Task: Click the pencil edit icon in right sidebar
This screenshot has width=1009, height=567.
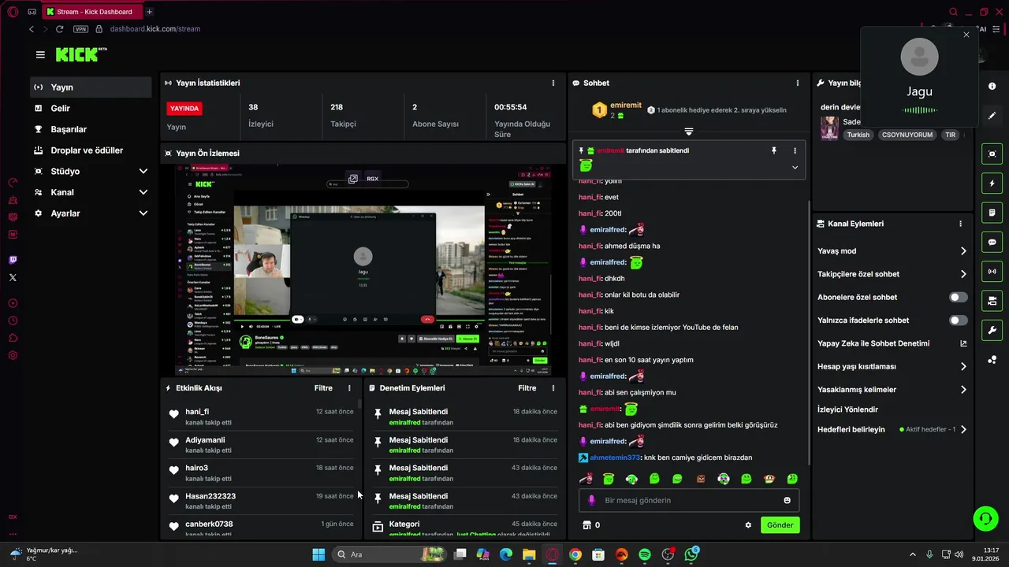Action: pos(992,116)
